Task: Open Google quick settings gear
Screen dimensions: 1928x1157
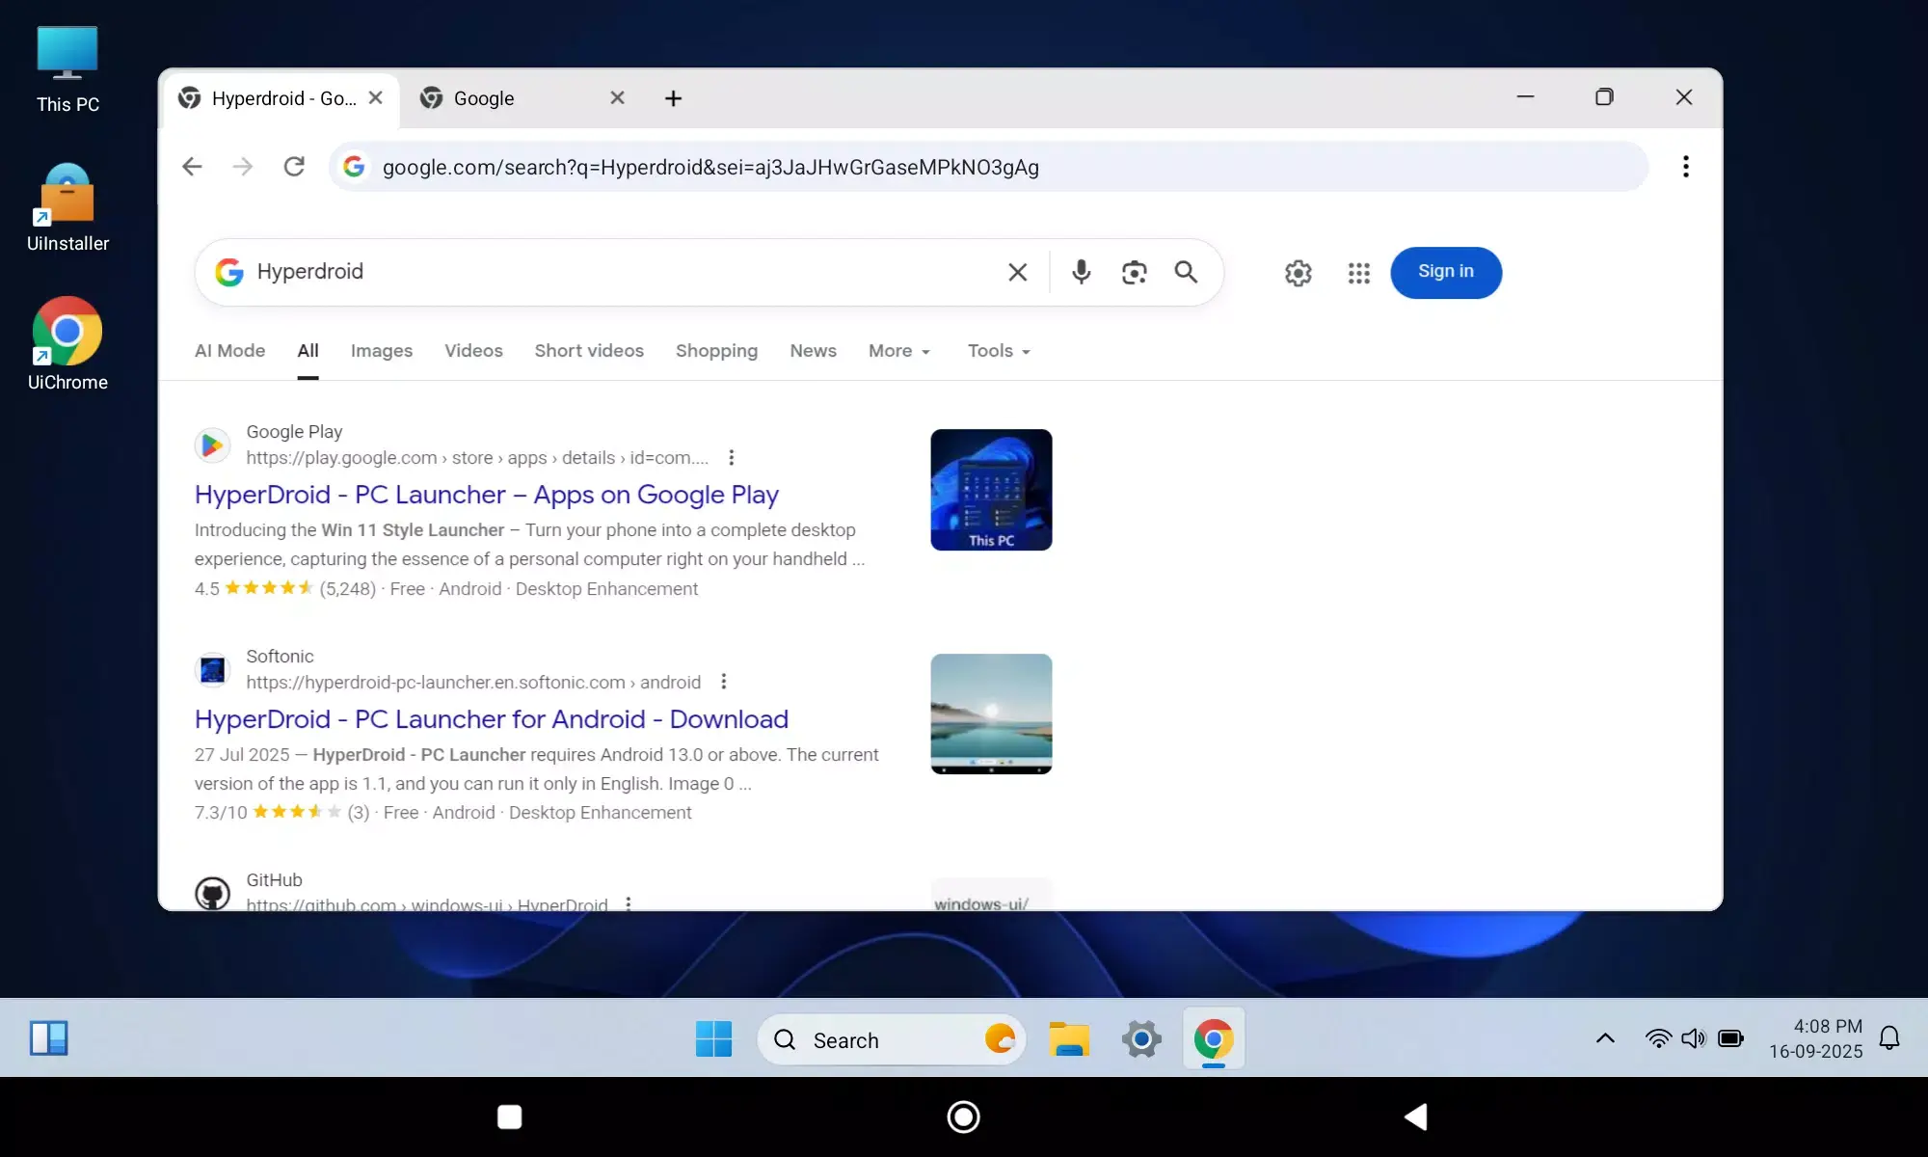Action: point(1298,273)
